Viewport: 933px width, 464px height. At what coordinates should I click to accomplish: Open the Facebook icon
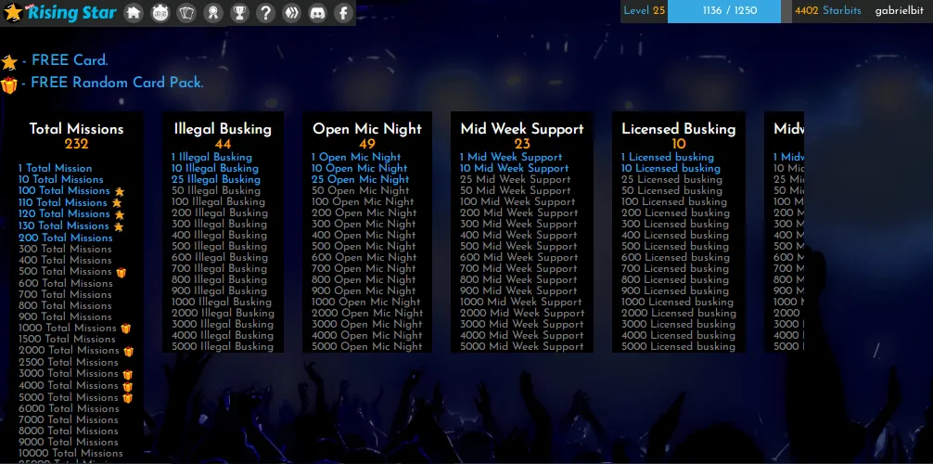(x=343, y=12)
